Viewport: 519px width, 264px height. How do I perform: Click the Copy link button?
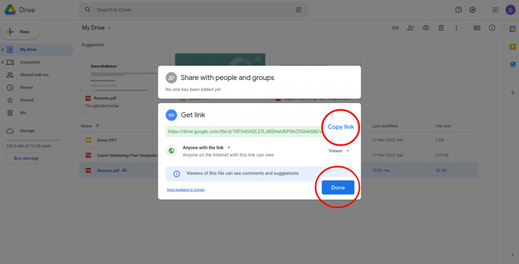tap(341, 127)
